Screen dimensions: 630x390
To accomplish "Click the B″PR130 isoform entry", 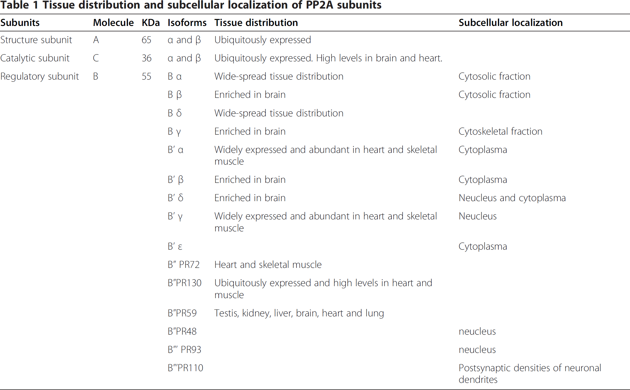I will (184, 283).
